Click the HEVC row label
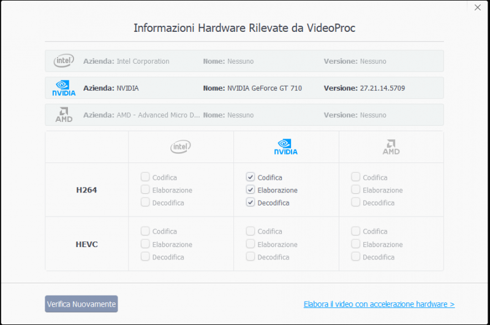Viewport: 490px width, 325px height. pyautogui.click(x=86, y=244)
